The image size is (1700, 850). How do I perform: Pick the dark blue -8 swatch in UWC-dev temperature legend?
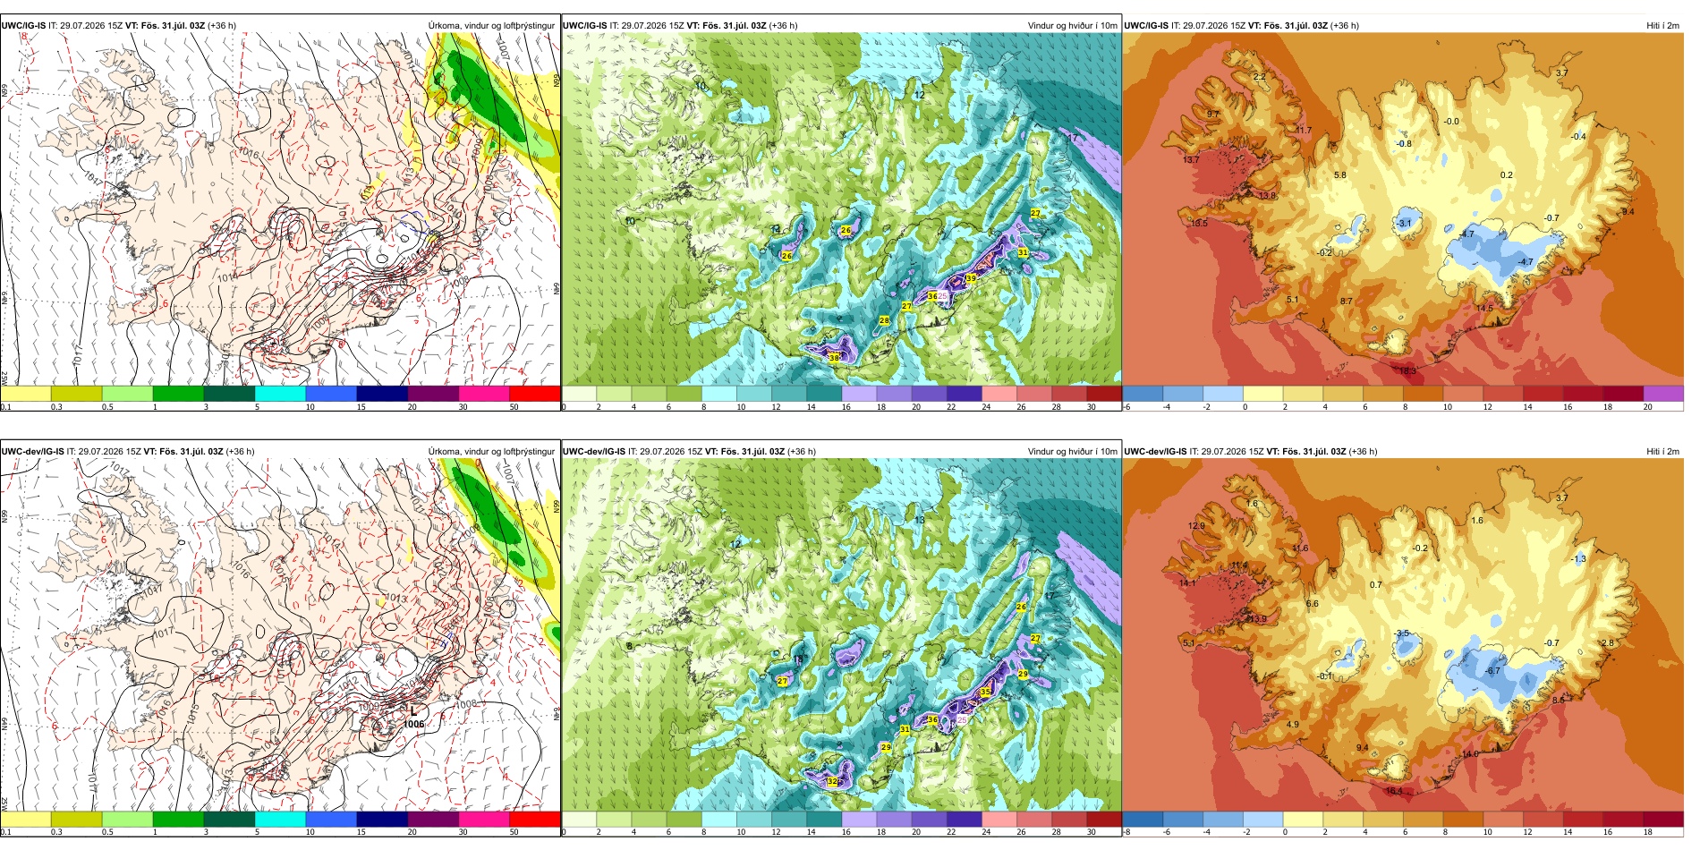coord(1143,819)
